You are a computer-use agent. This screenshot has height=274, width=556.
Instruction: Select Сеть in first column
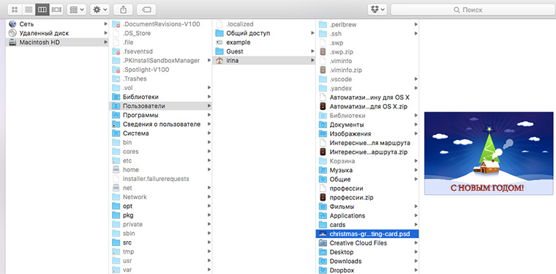58,23
